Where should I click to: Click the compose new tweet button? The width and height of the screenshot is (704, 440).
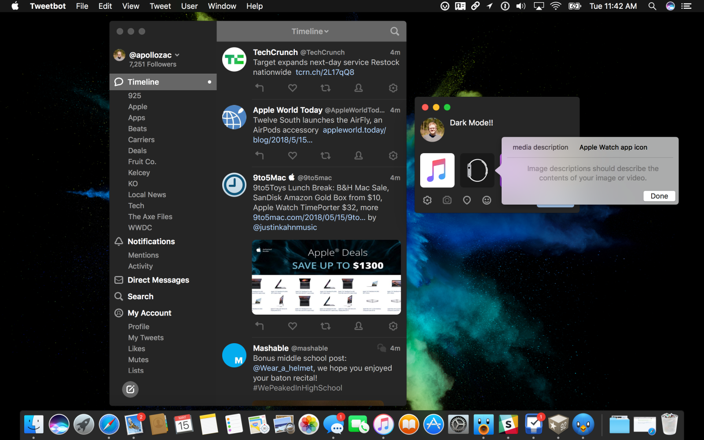click(x=130, y=389)
